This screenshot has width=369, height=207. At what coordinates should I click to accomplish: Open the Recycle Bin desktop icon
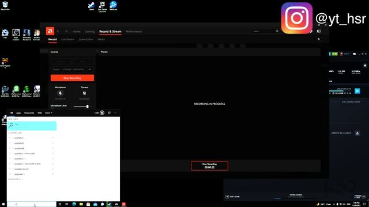click(5, 6)
